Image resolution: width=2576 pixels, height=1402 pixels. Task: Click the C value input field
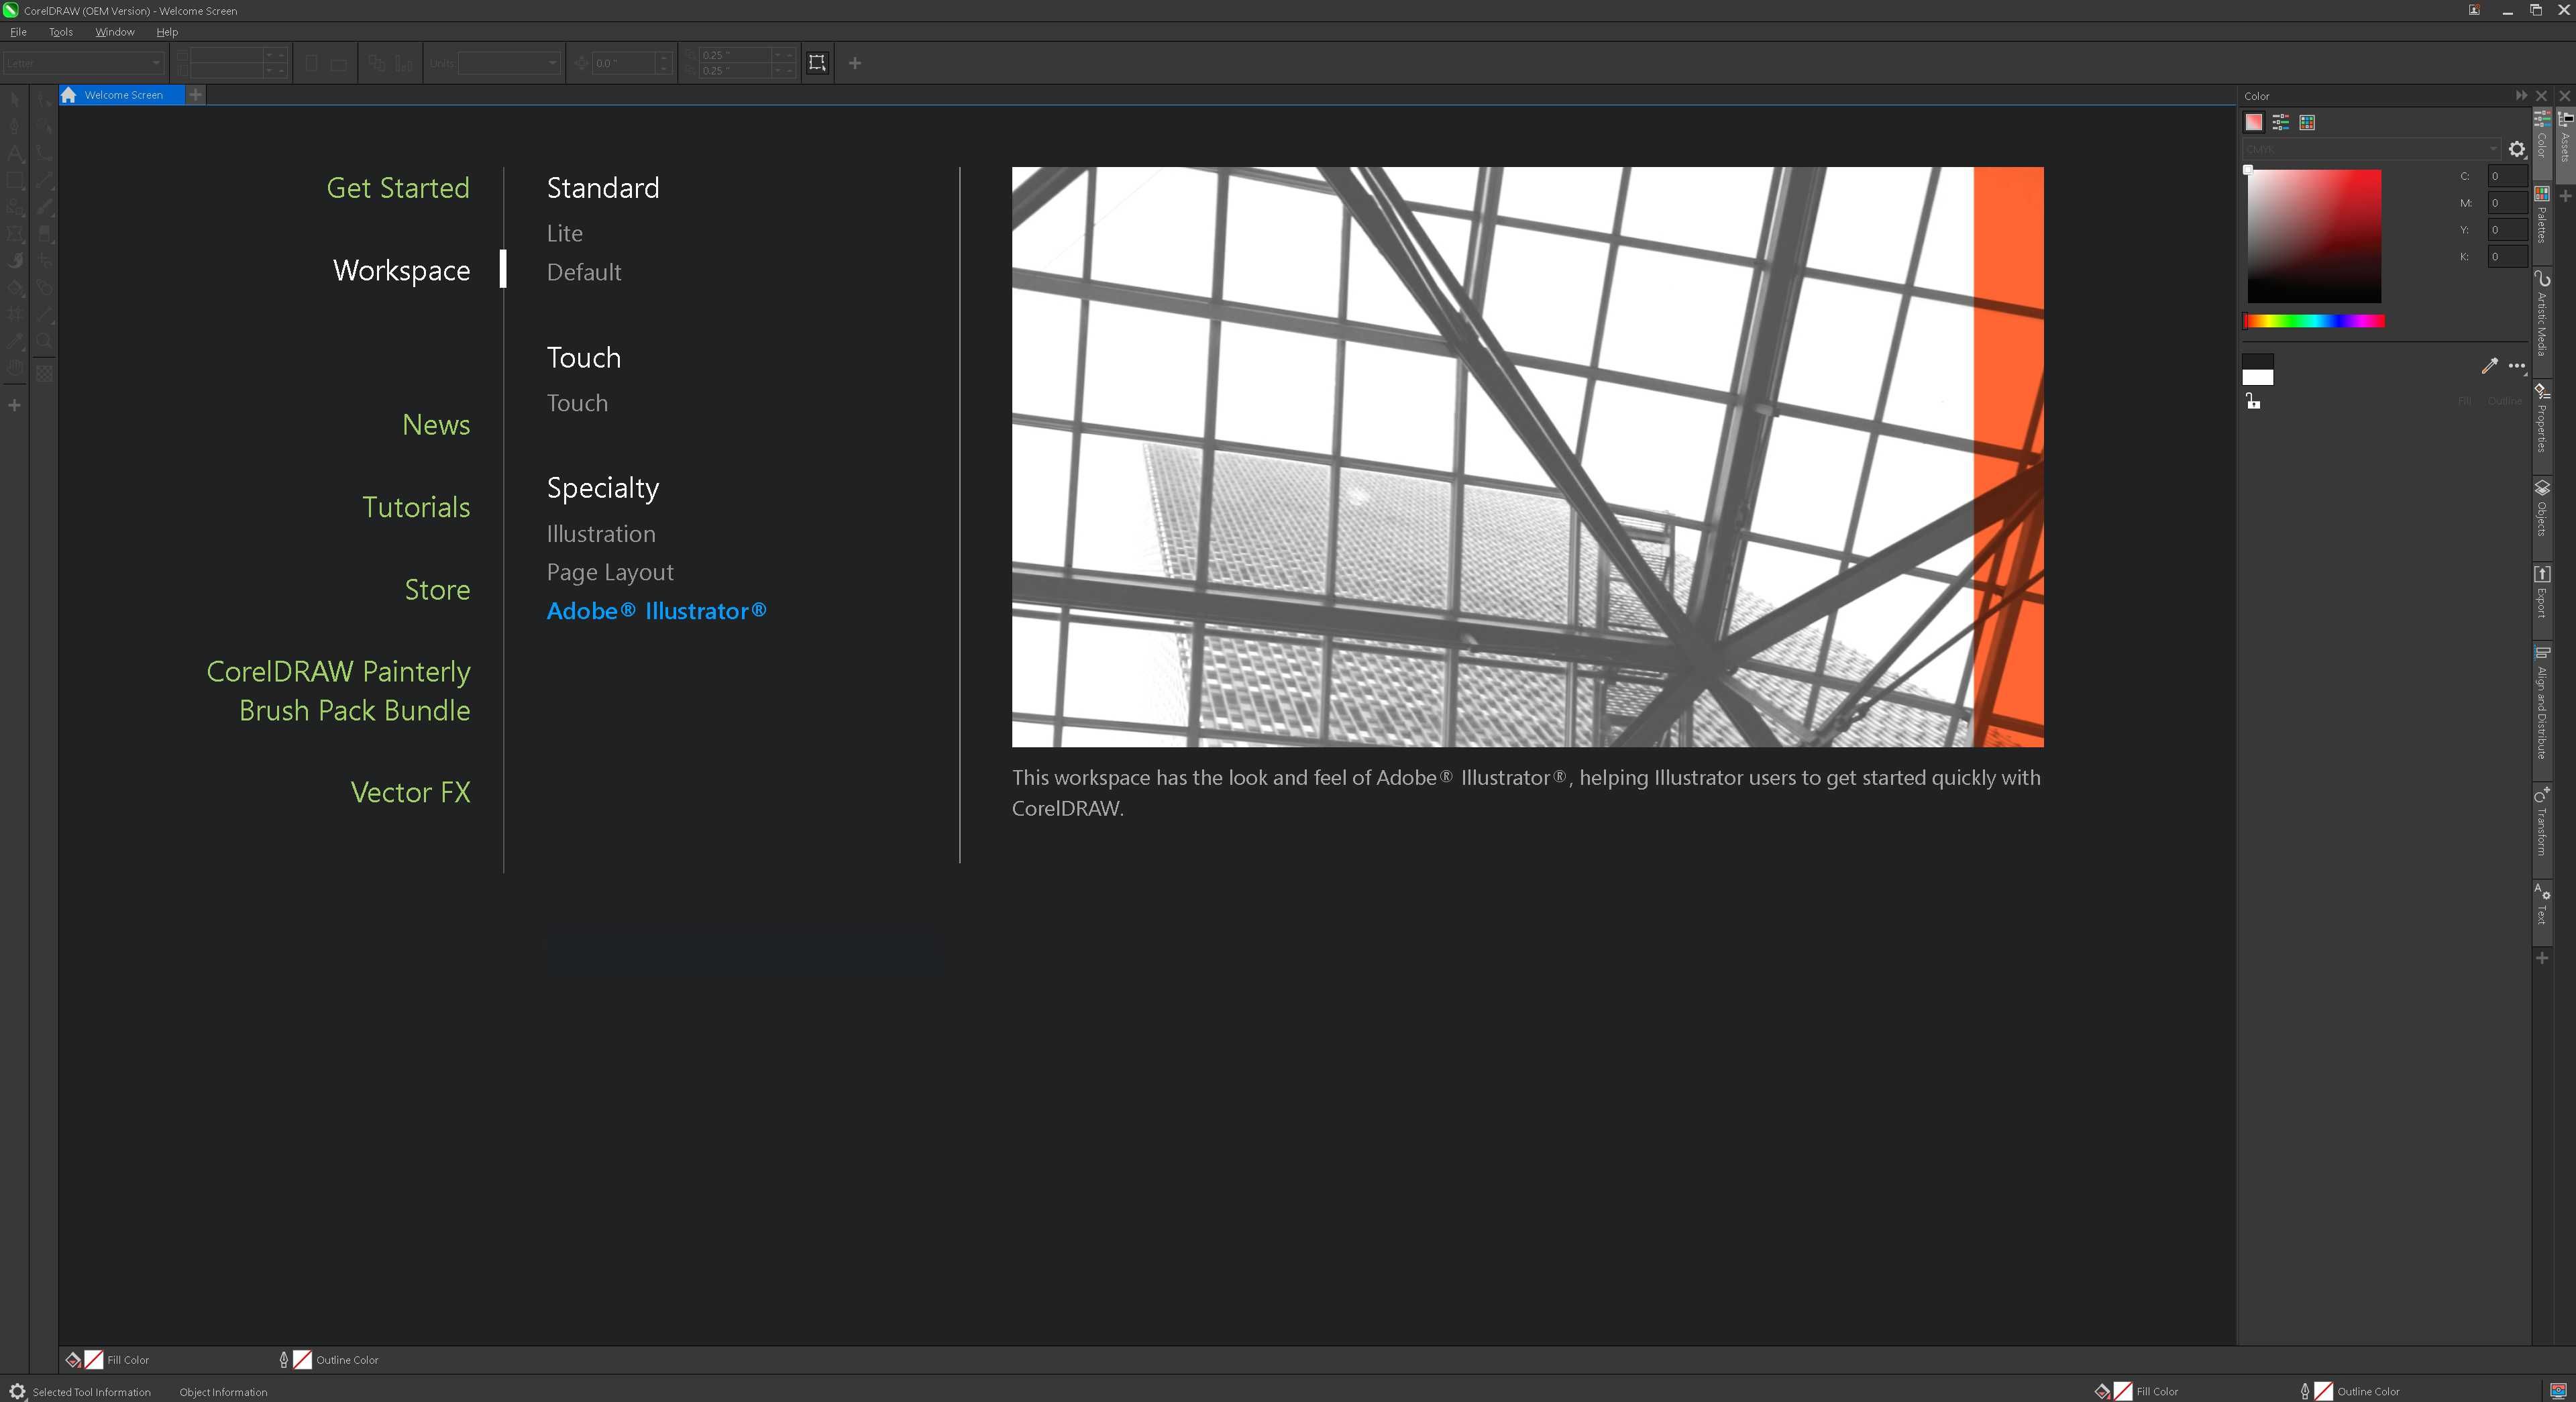pos(2507,176)
